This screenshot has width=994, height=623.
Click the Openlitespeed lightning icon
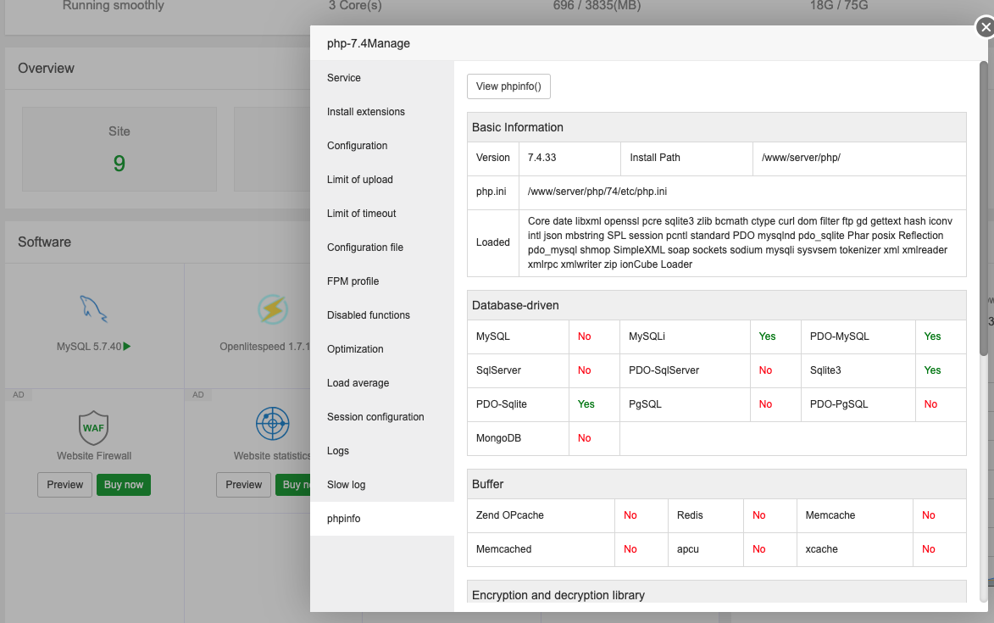(x=273, y=310)
